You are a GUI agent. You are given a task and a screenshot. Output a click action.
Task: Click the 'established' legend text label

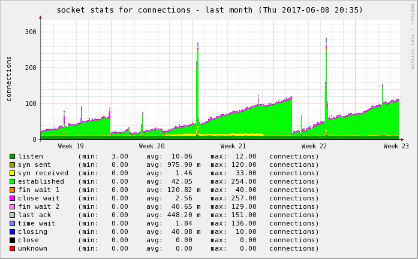click(x=41, y=181)
